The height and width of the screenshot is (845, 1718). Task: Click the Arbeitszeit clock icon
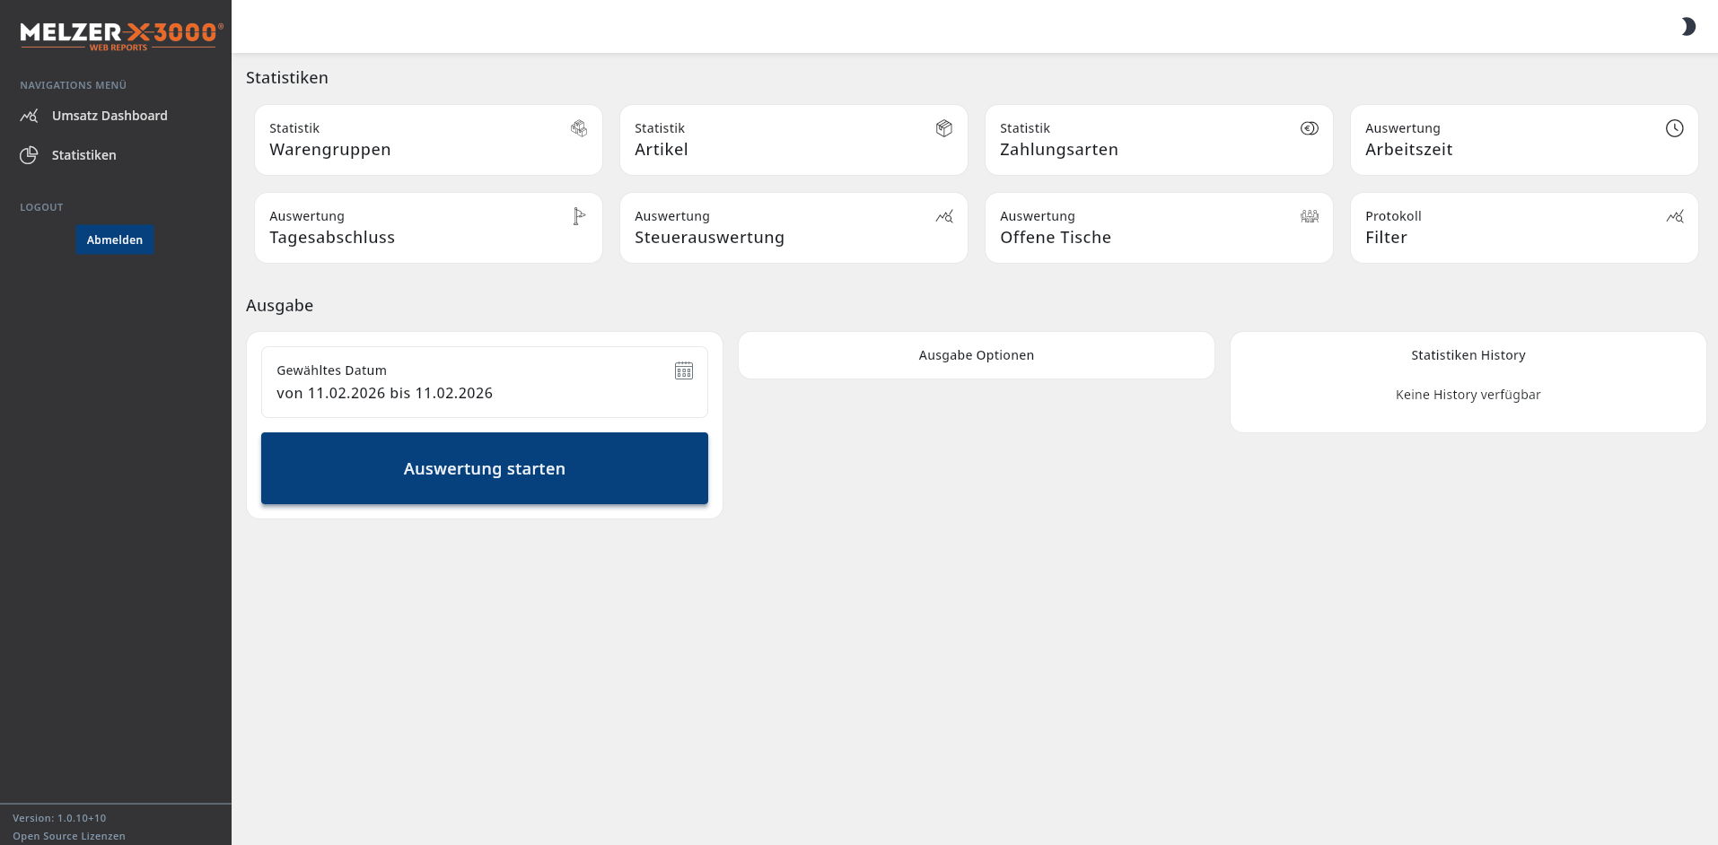click(x=1675, y=128)
